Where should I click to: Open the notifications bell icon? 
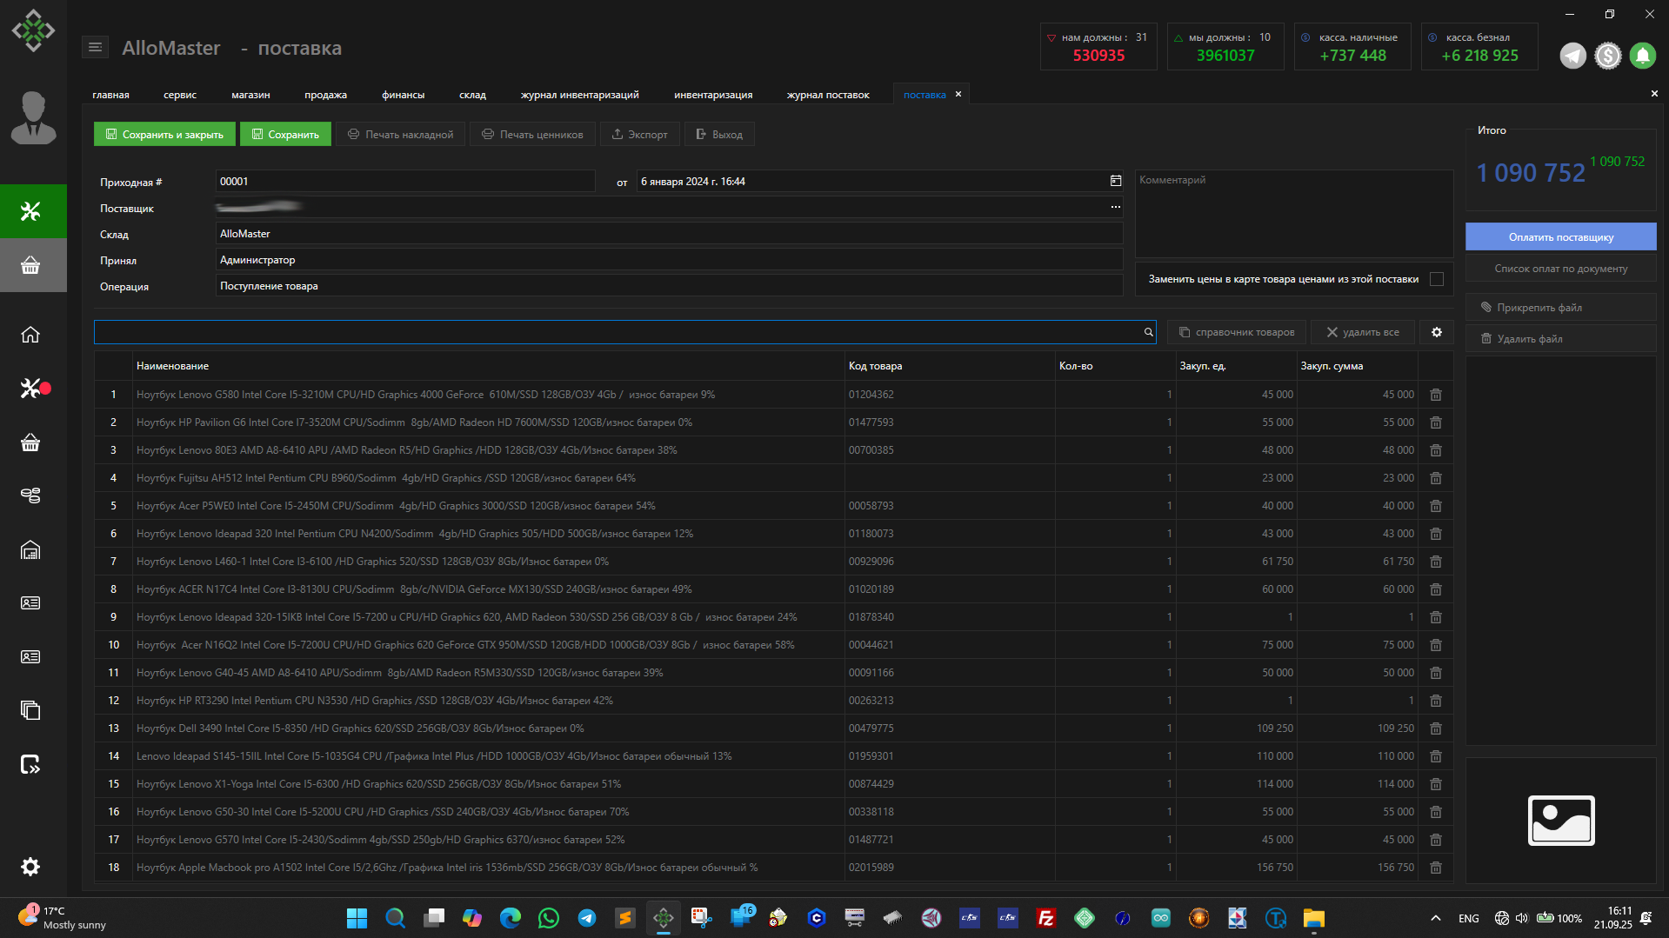click(1642, 56)
